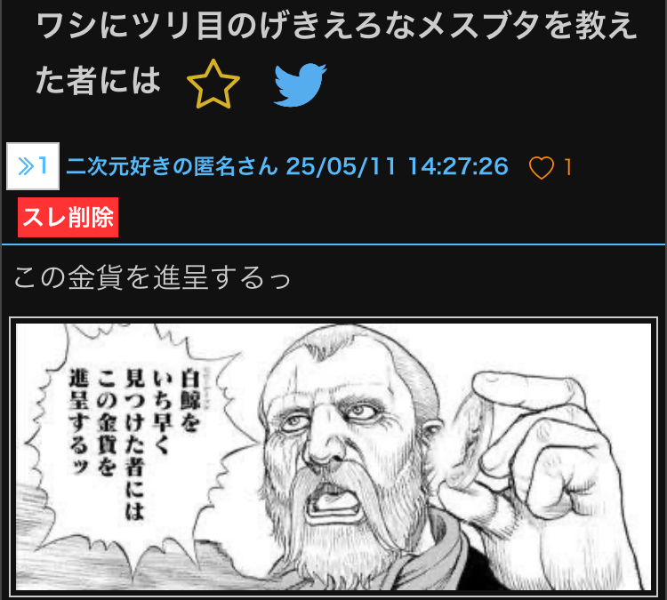Click the blue divider line under the post header
This screenshot has width=667, height=600.
[x=333, y=244]
